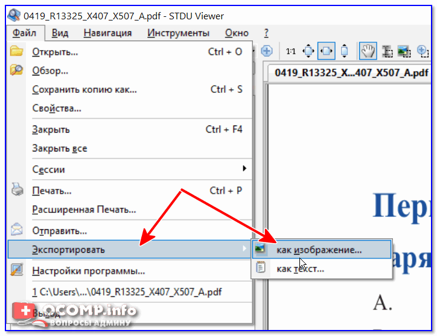437x336 pixels.
Task: Activate the hand pan tool
Action: click(367, 52)
